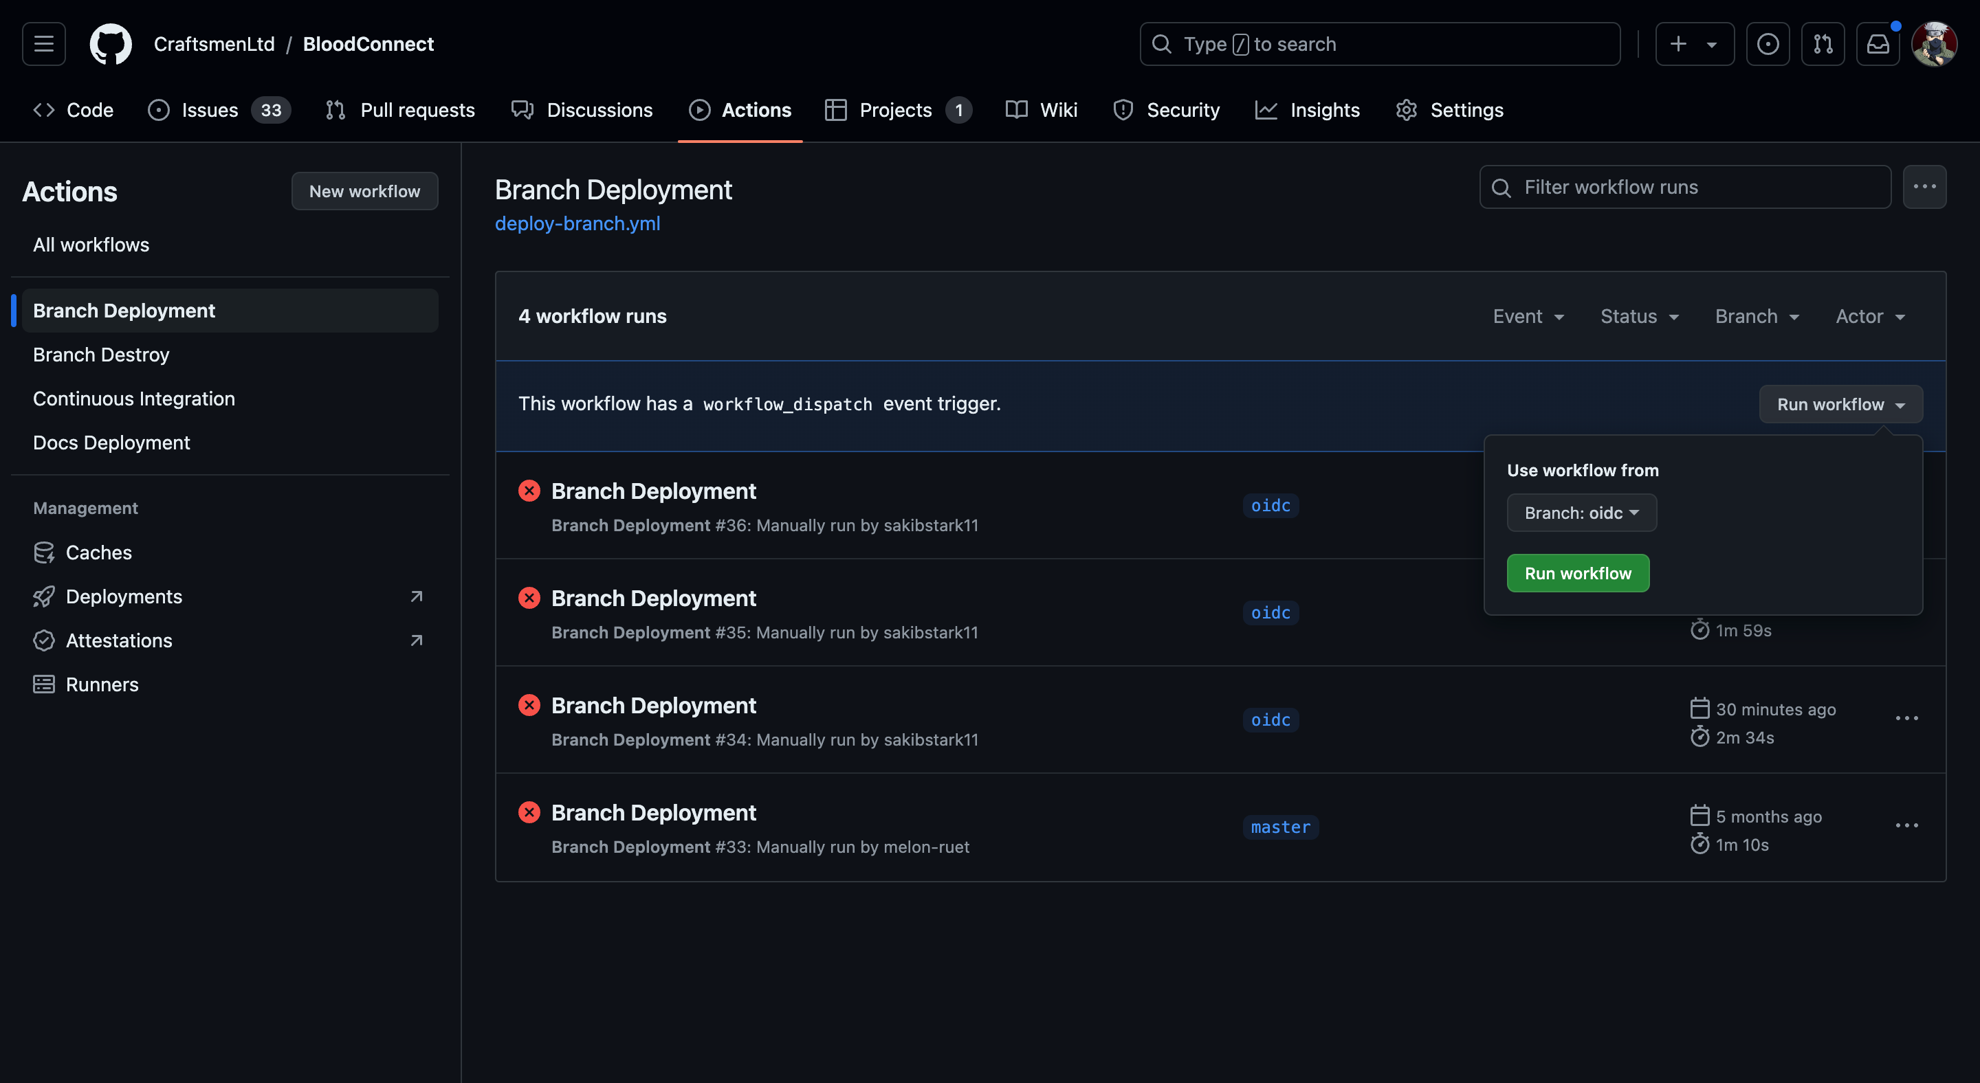Image resolution: width=1980 pixels, height=1083 pixels.
Task: Click the Attestations verified icon
Action: pos(44,640)
